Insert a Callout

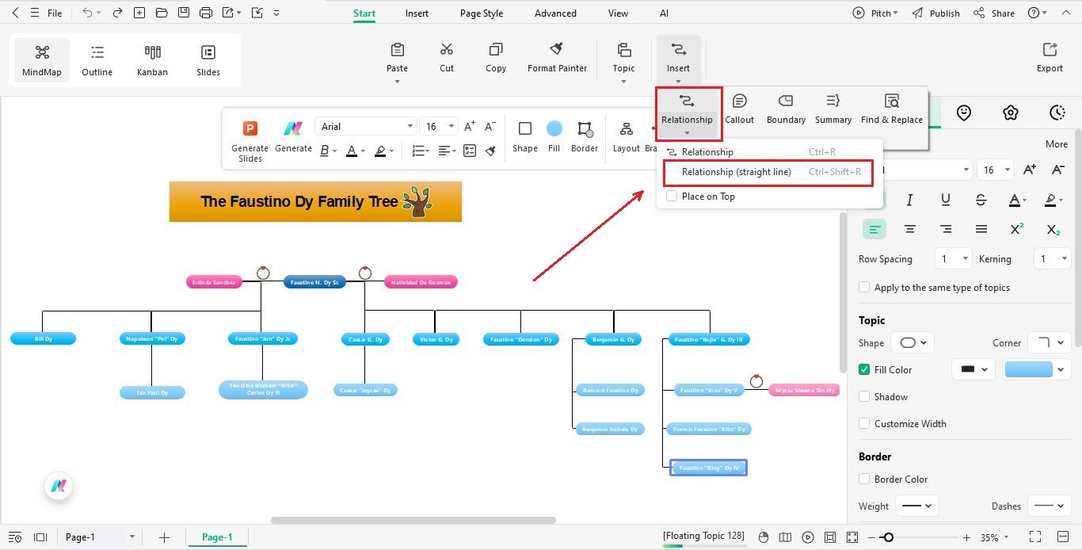click(740, 109)
